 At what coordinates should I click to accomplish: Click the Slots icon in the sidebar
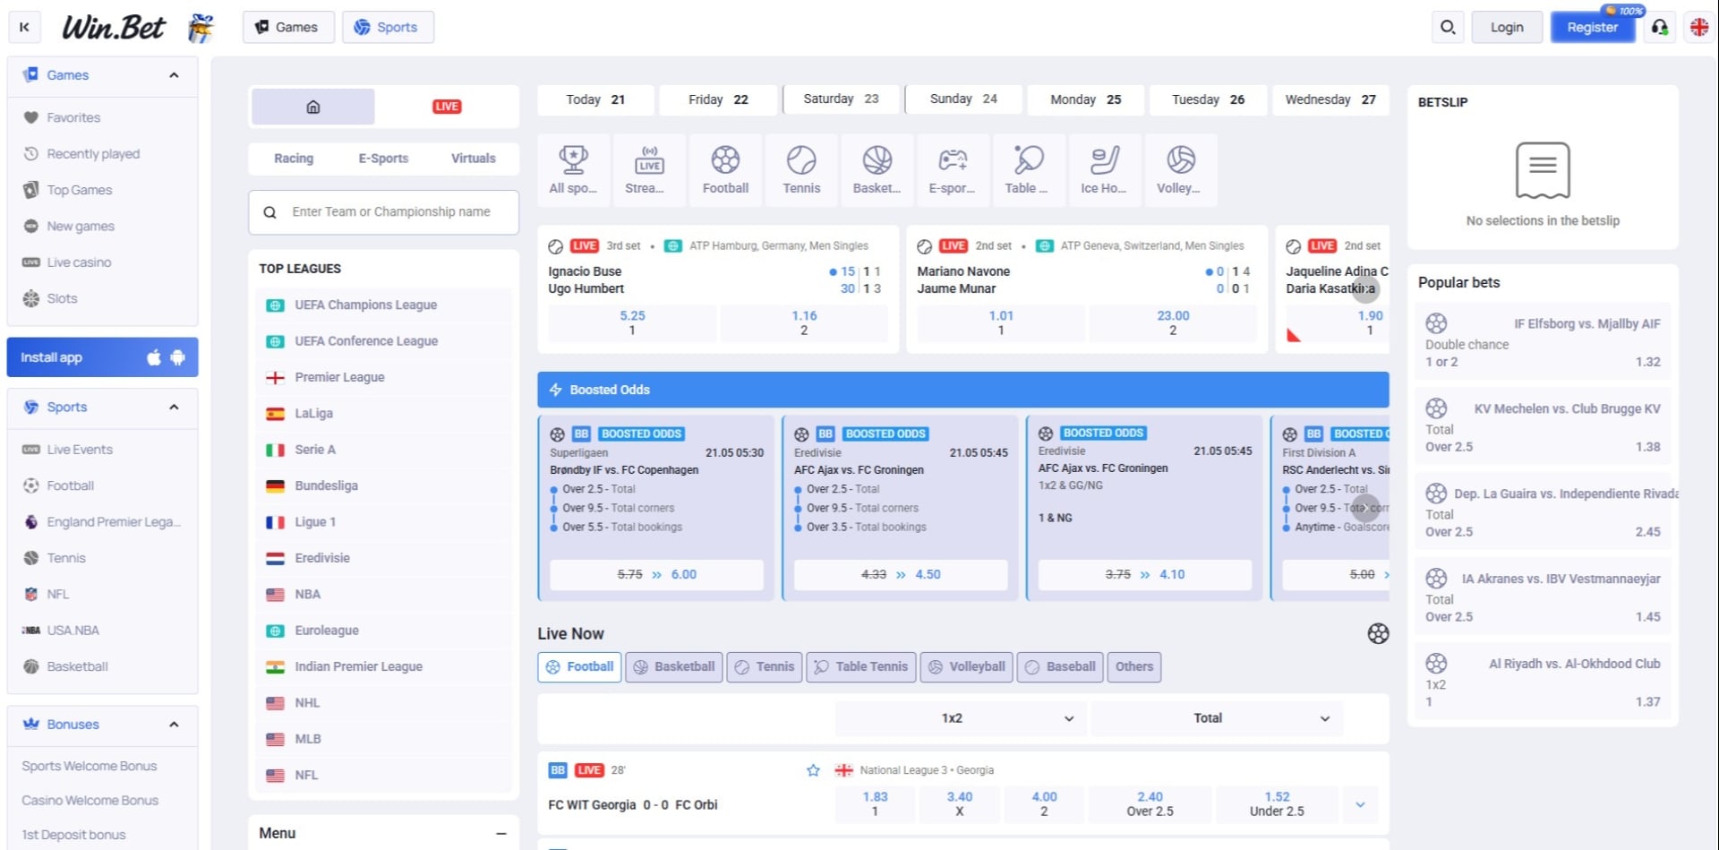click(31, 298)
